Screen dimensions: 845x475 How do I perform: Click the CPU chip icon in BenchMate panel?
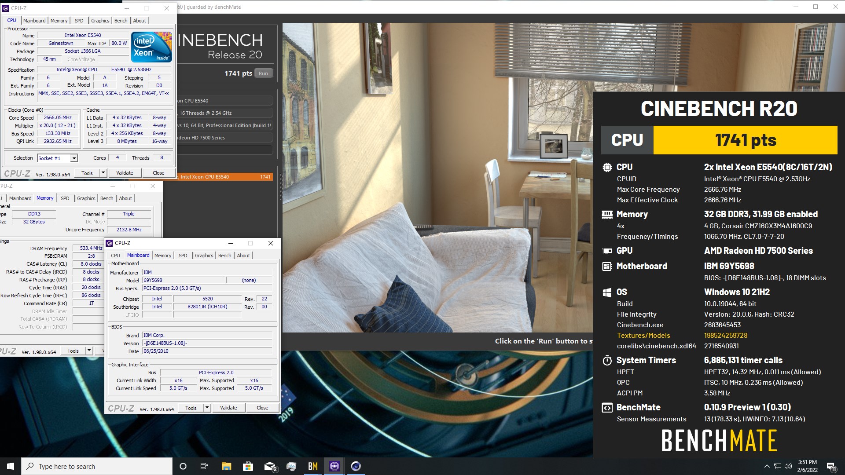pyautogui.click(x=607, y=167)
